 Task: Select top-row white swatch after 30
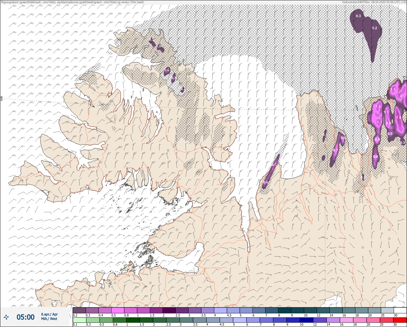click(400, 310)
